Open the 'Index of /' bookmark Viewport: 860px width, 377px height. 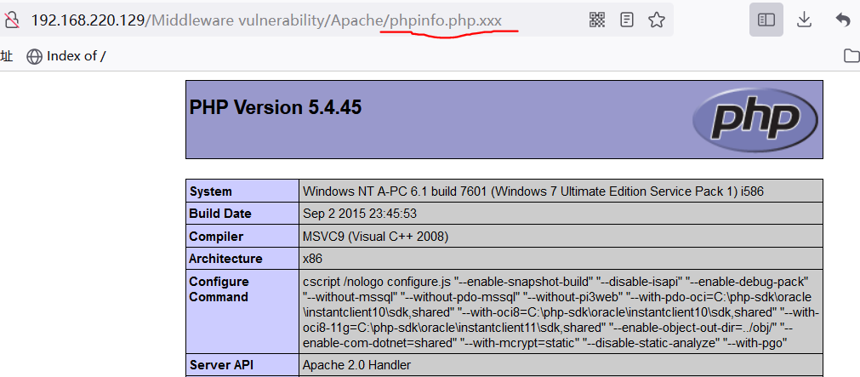tap(66, 56)
